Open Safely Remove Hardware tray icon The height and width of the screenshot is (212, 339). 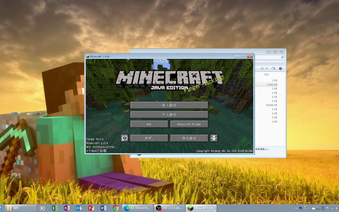coord(318,208)
